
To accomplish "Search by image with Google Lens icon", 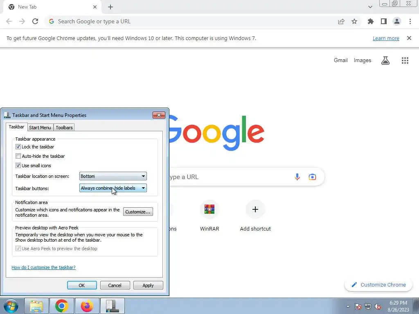I will pyautogui.click(x=312, y=177).
